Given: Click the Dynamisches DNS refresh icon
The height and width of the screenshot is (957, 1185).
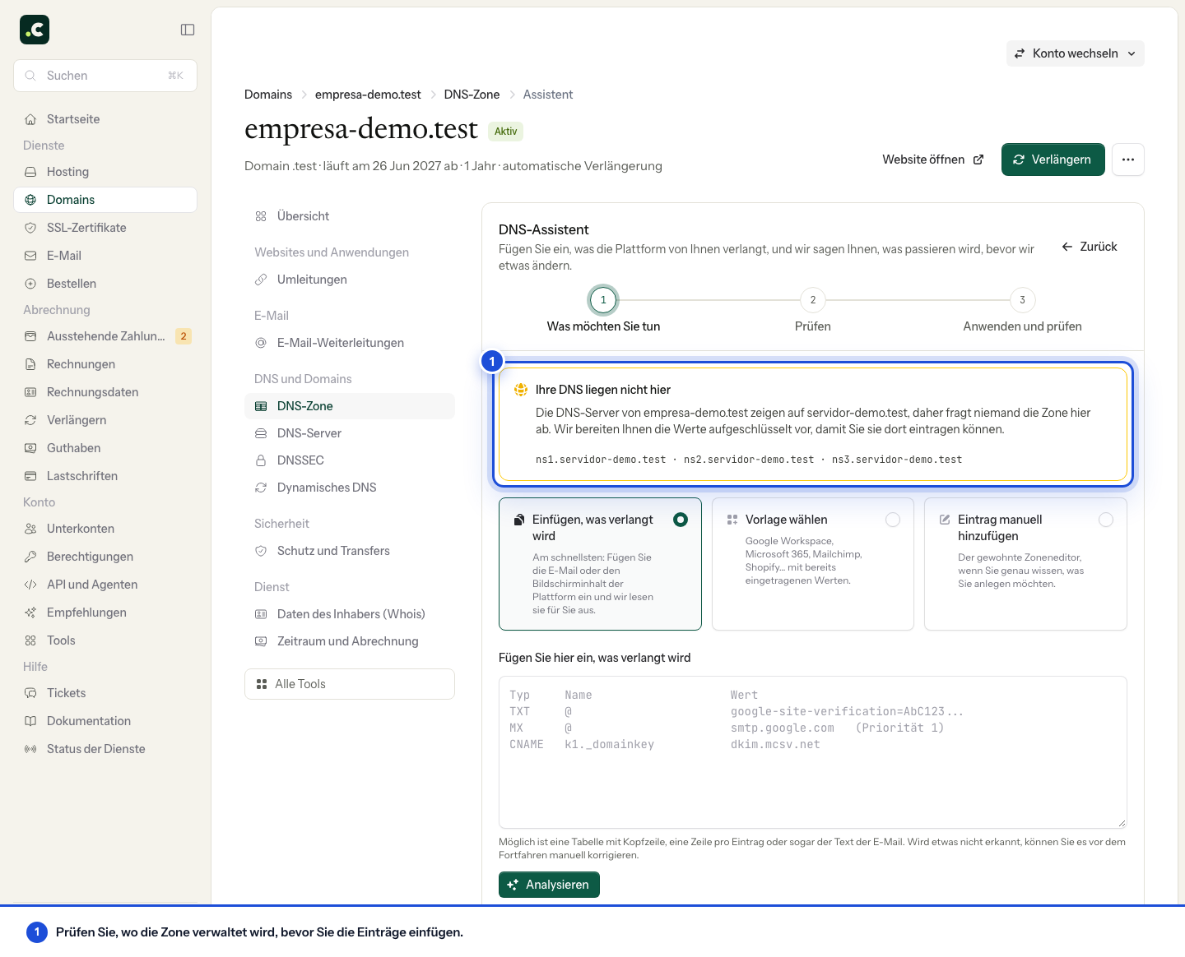Looking at the screenshot, I should [x=261, y=488].
